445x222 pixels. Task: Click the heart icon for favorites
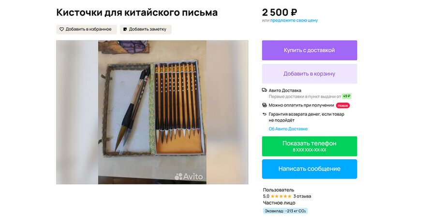tap(61, 29)
